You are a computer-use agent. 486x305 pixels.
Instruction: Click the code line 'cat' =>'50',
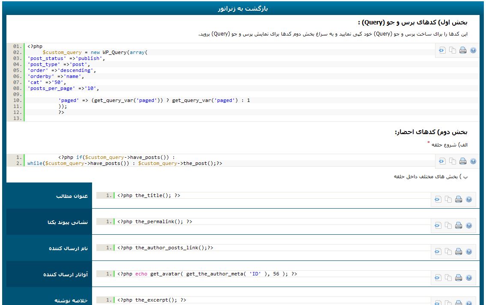[x=47, y=82]
